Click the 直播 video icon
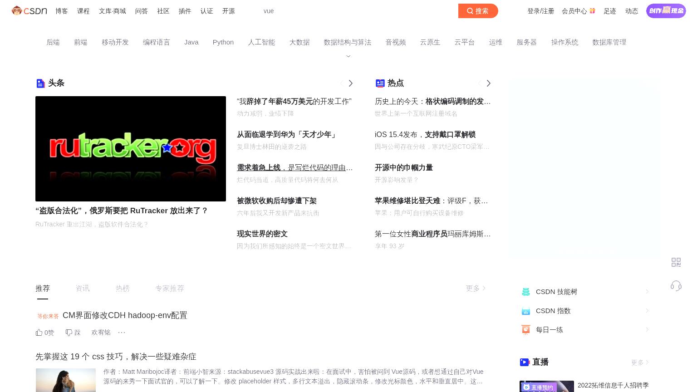This screenshot has width=697, height=392. pyautogui.click(x=525, y=362)
